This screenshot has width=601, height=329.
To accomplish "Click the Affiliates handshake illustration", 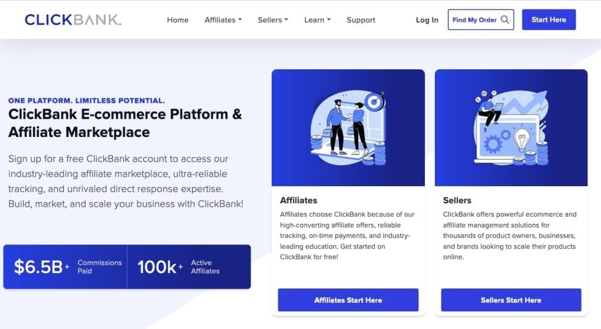I will [348, 127].
